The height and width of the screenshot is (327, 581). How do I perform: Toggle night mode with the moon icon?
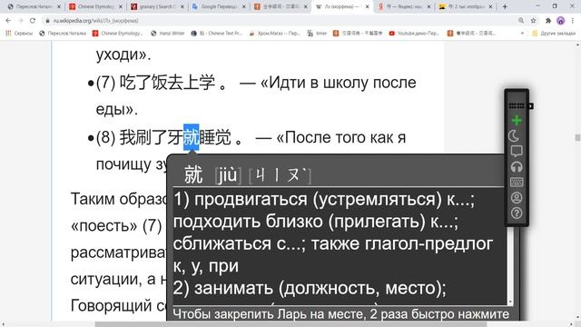pos(514,135)
